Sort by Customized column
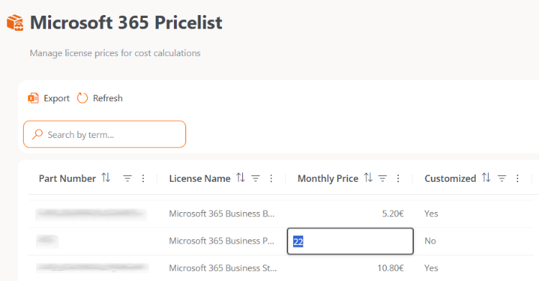 (x=486, y=178)
